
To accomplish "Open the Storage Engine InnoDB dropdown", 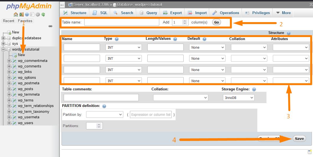I will (x=238, y=98).
